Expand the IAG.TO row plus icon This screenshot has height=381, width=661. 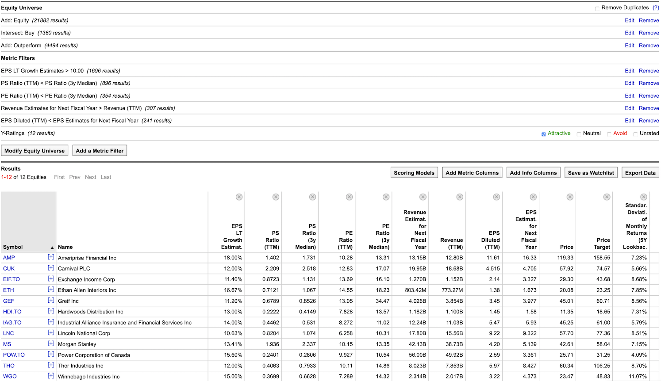[51, 322]
